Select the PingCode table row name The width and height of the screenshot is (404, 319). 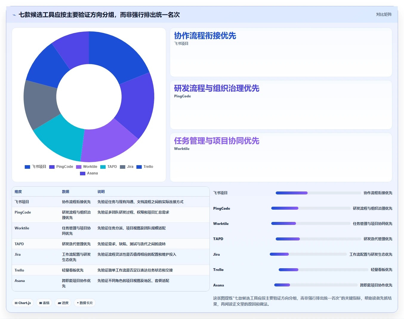pos(23,212)
